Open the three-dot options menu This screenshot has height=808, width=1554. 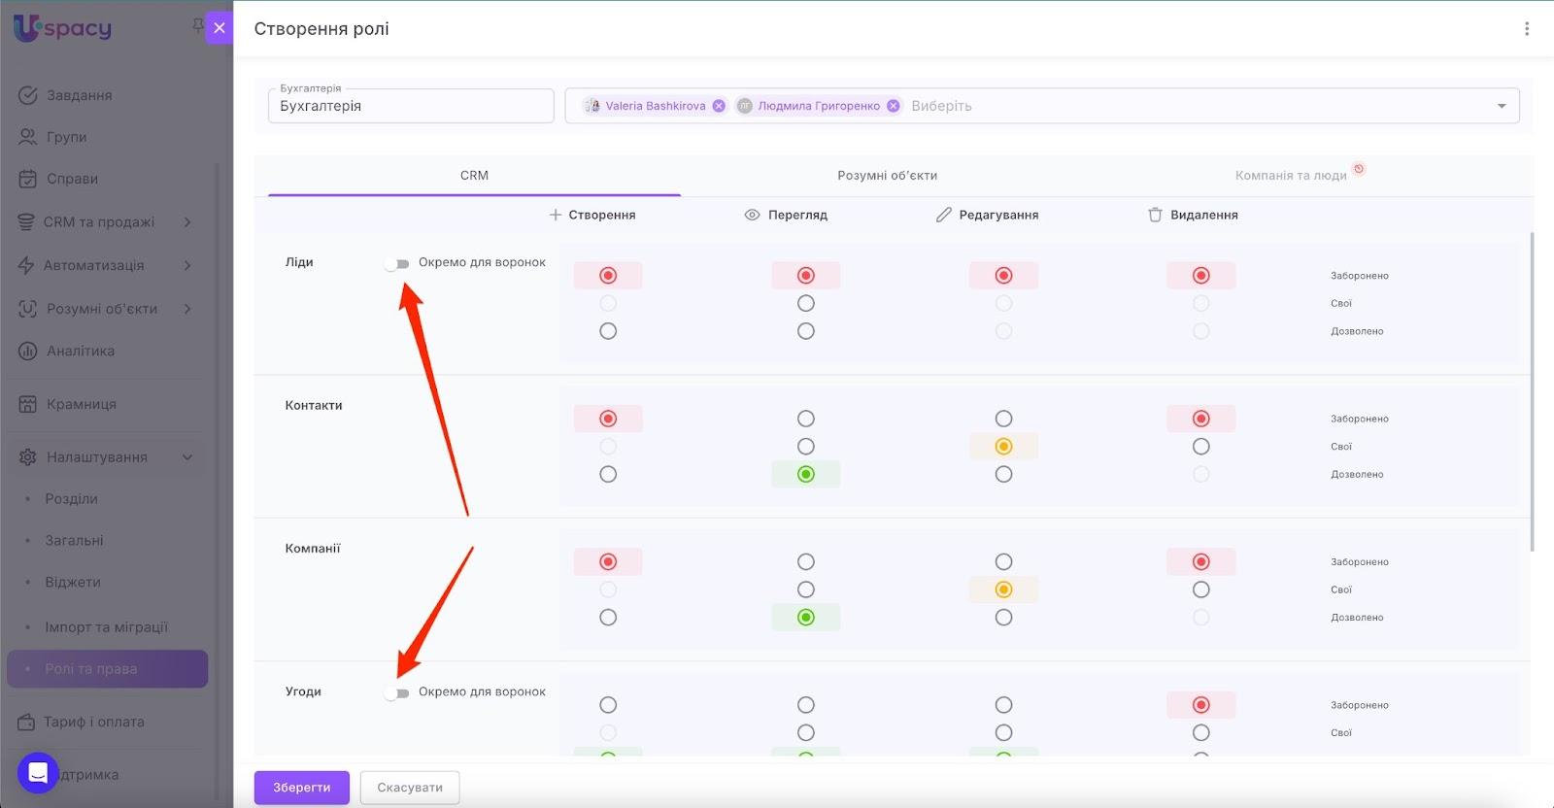pyautogui.click(x=1526, y=29)
